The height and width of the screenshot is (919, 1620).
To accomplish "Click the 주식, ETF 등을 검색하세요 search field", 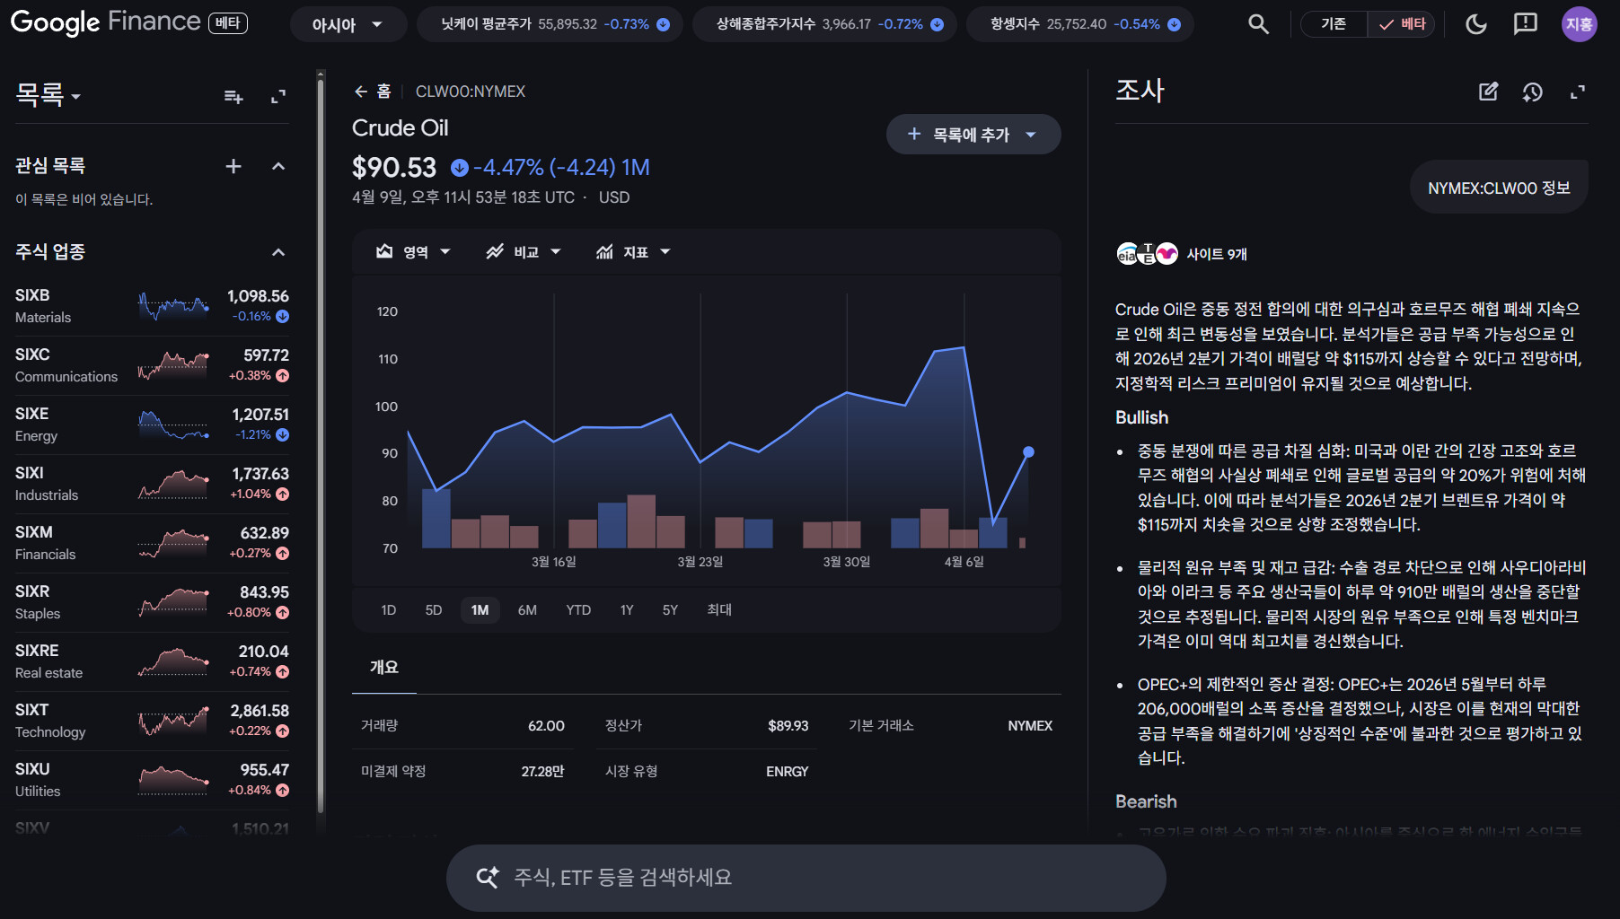I will (x=806, y=877).
